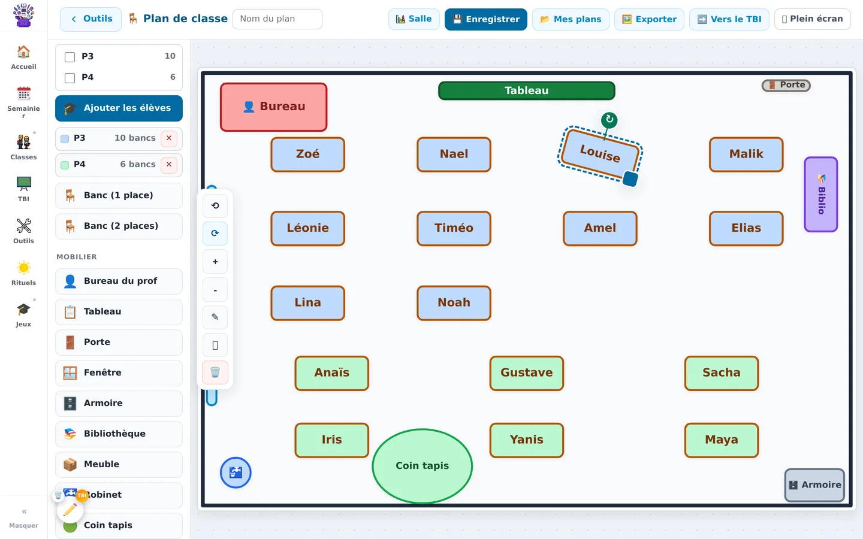Image resolution: width=863 pixels, height=539 pixels.
Task: Add Bureau du prof furniture
Action: [x=119, y=281]
